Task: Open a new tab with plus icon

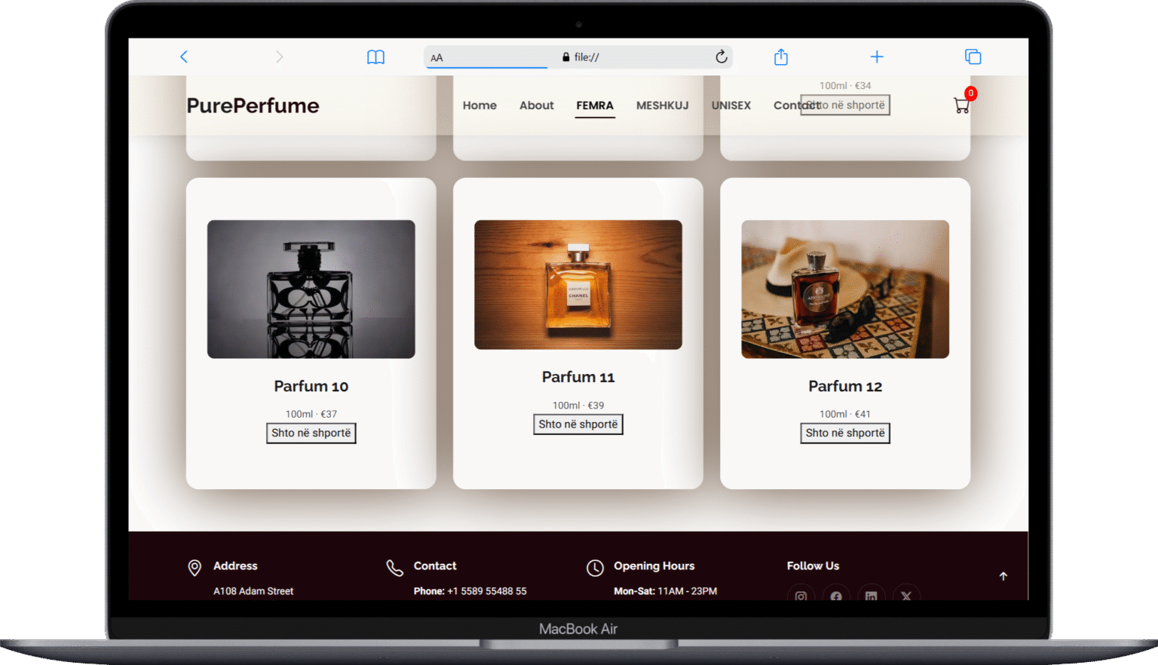Action: pyautogui.click(x=877, y=57)
